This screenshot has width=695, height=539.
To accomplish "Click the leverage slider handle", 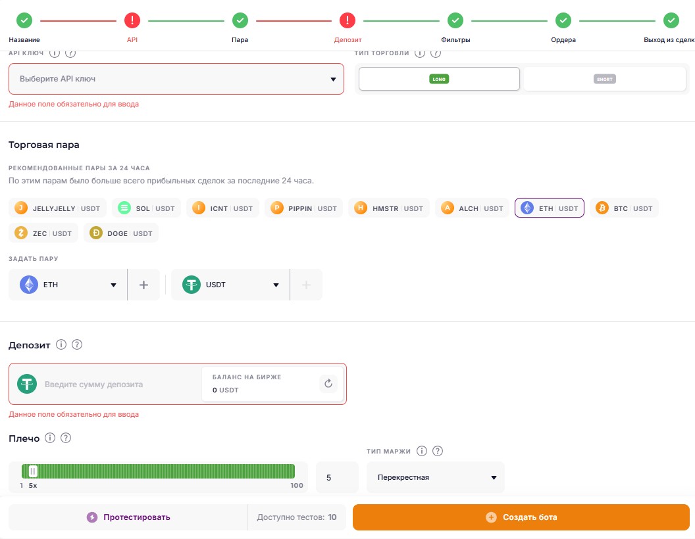I will point(32,471).
